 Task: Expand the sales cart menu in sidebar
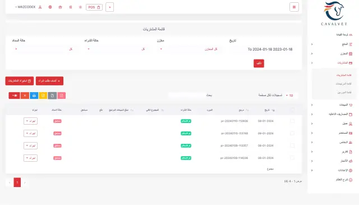coord(332,105)
